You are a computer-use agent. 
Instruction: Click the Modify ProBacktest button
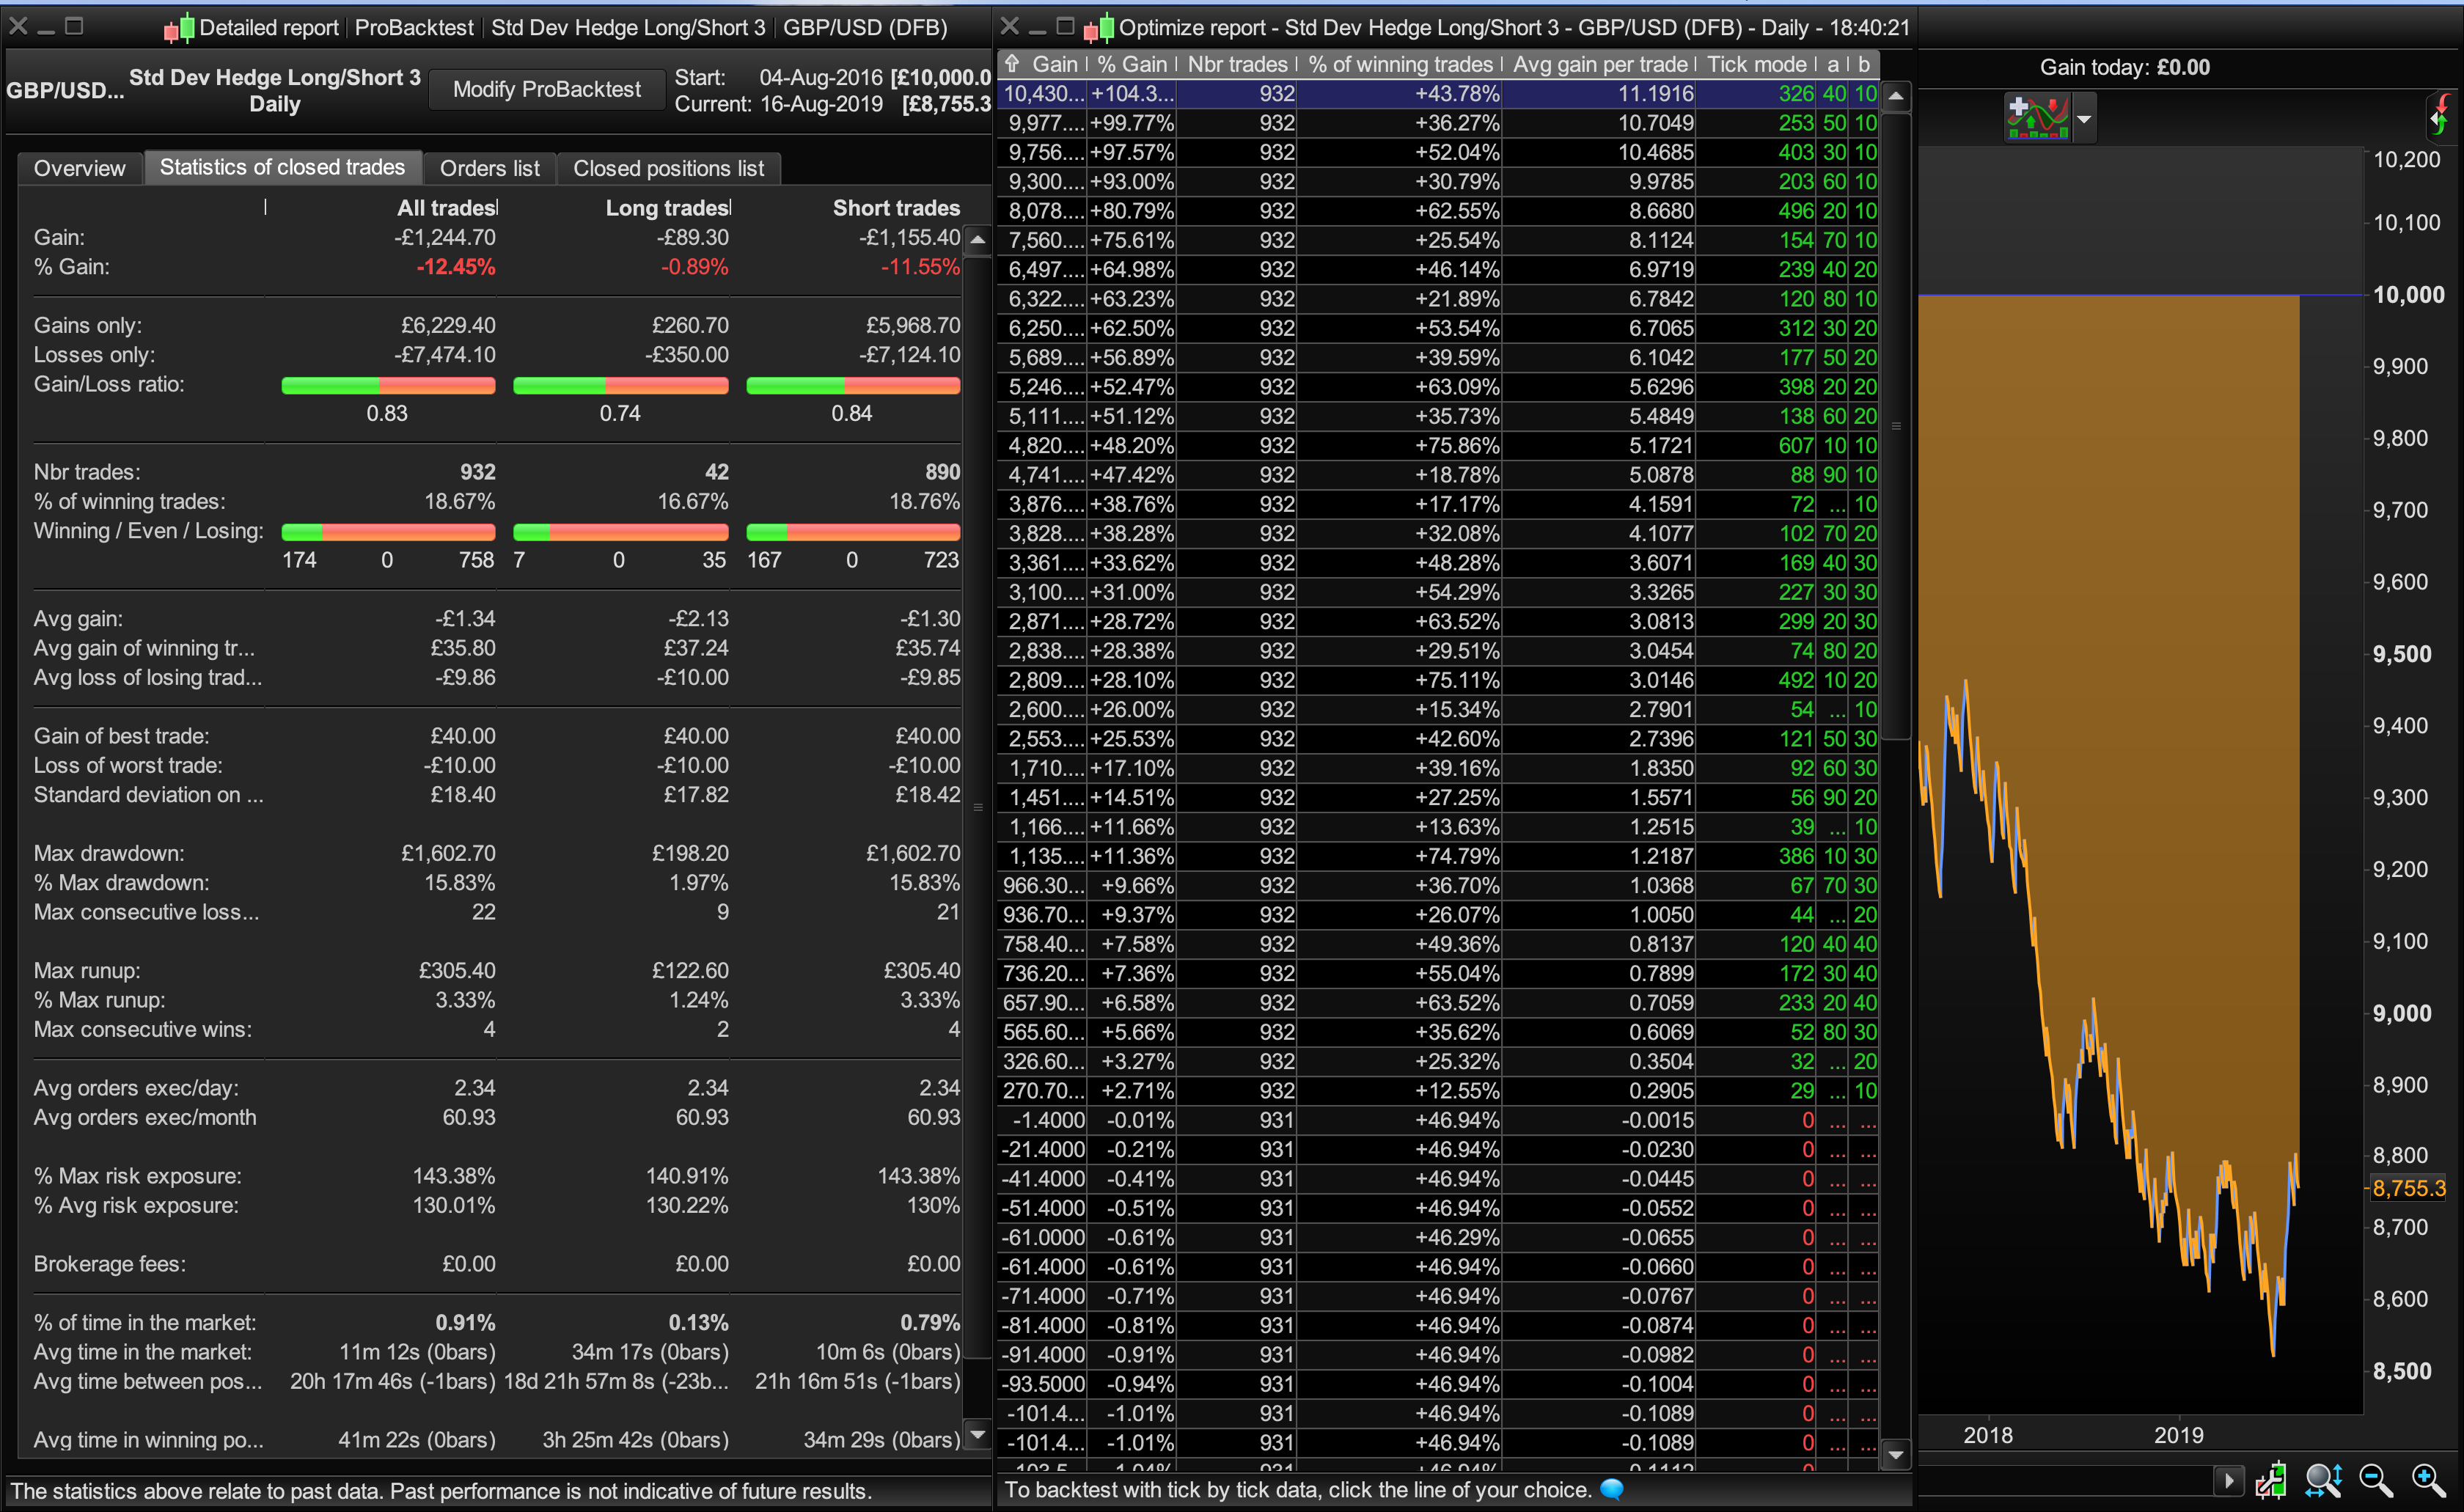pos(546,89)
